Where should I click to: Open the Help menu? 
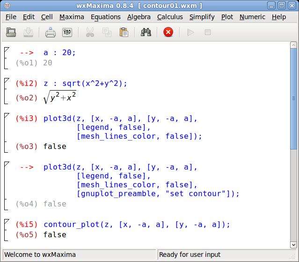click(x=279, y=17)
